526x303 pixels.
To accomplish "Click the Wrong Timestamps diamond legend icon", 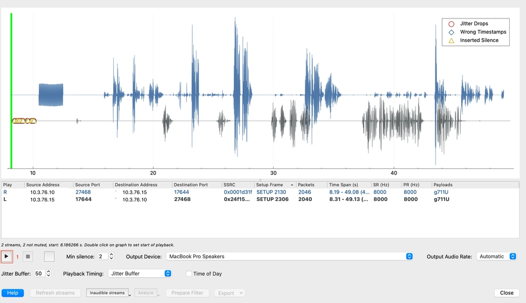I will coord(451,32).
